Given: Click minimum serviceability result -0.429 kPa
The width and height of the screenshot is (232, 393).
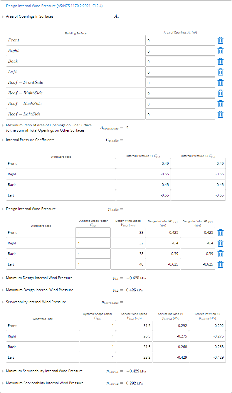Looking at the screenshot, I should (136, 371).
